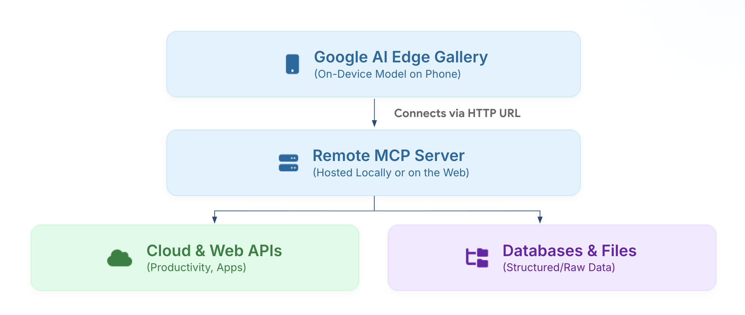Select the "Databases & Files" heading
The width and height of the screenshot is (745, 315).
tap(569, 251)
